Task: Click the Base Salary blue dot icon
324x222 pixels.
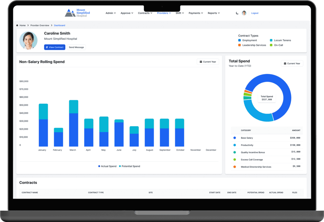Action: point(234,138)
